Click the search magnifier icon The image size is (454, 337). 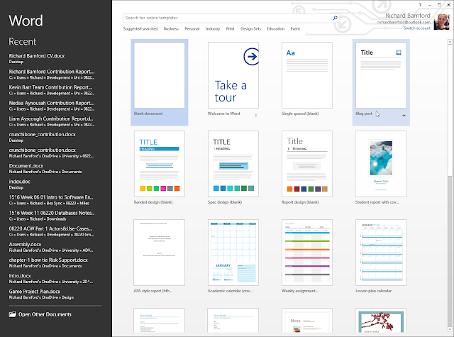click(335, 18)
